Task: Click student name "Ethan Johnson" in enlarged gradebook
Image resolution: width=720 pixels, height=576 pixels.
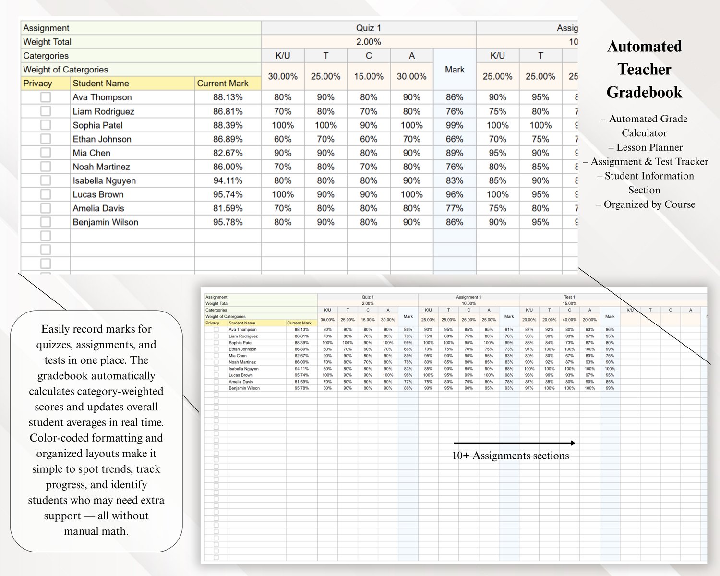Action: [x=102, y=139]
